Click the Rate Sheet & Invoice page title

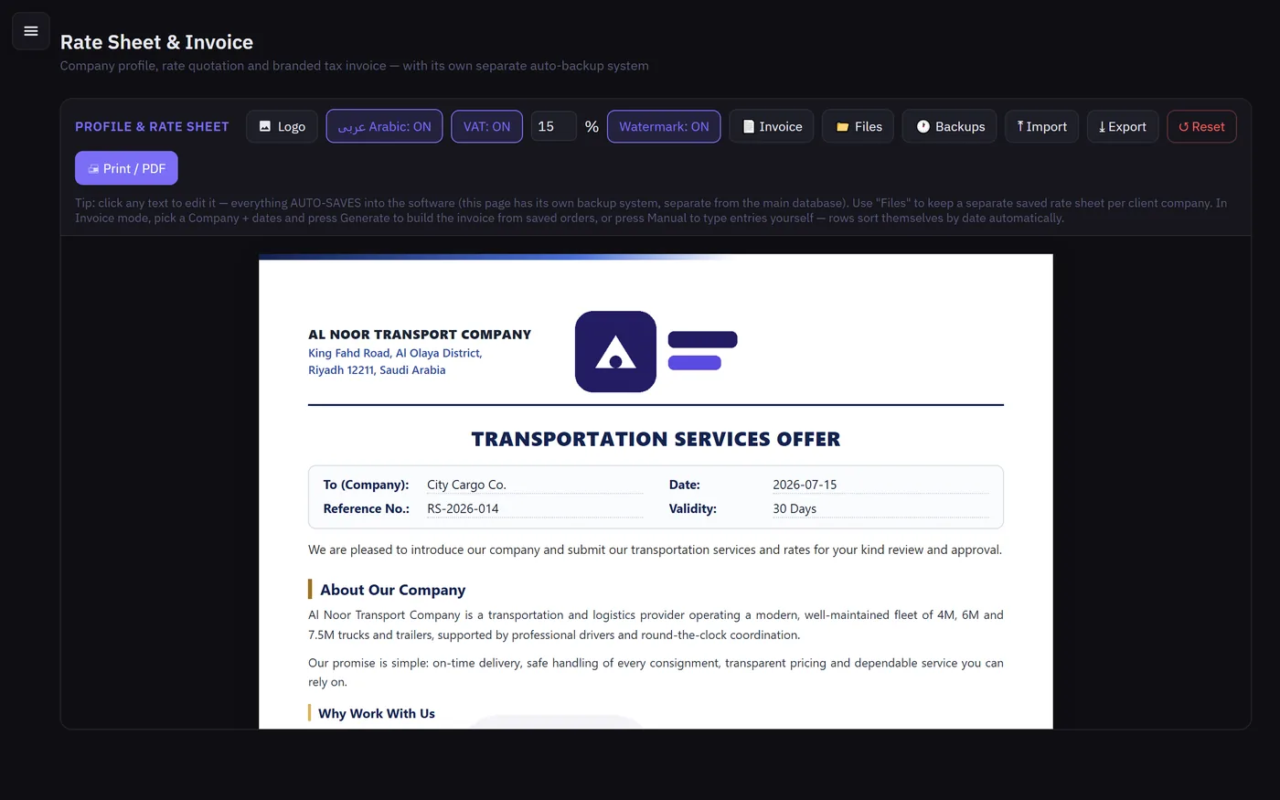click(156, 42)
